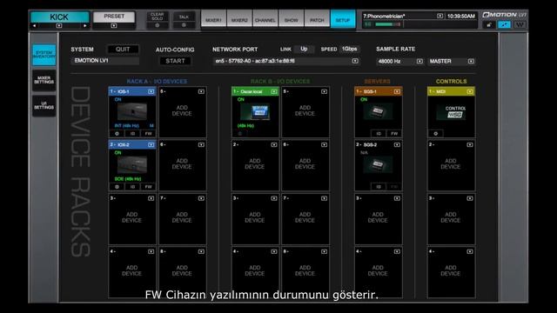The width and height of the screenshot is (557, 313).
Task: Open SGS-1 server slot dropdown
Action: (397, 91)
